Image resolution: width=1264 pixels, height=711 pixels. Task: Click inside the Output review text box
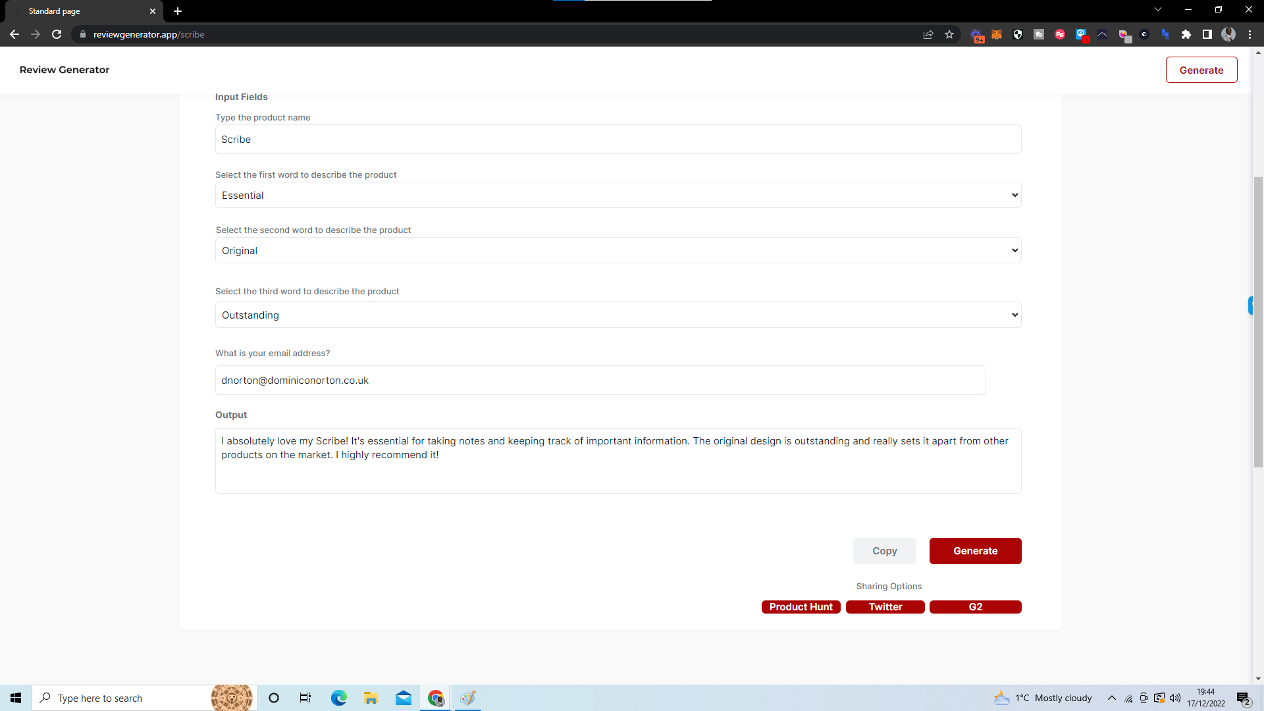(618, 461)
